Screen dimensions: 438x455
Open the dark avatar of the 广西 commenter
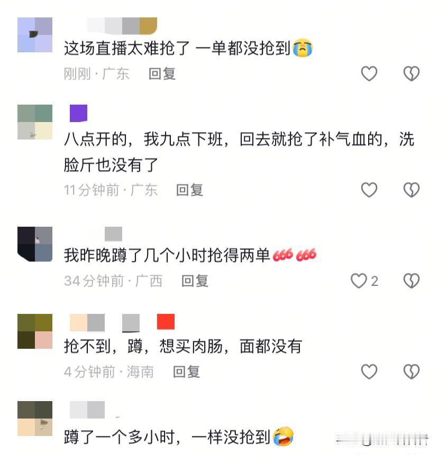(x=35, y=244)
